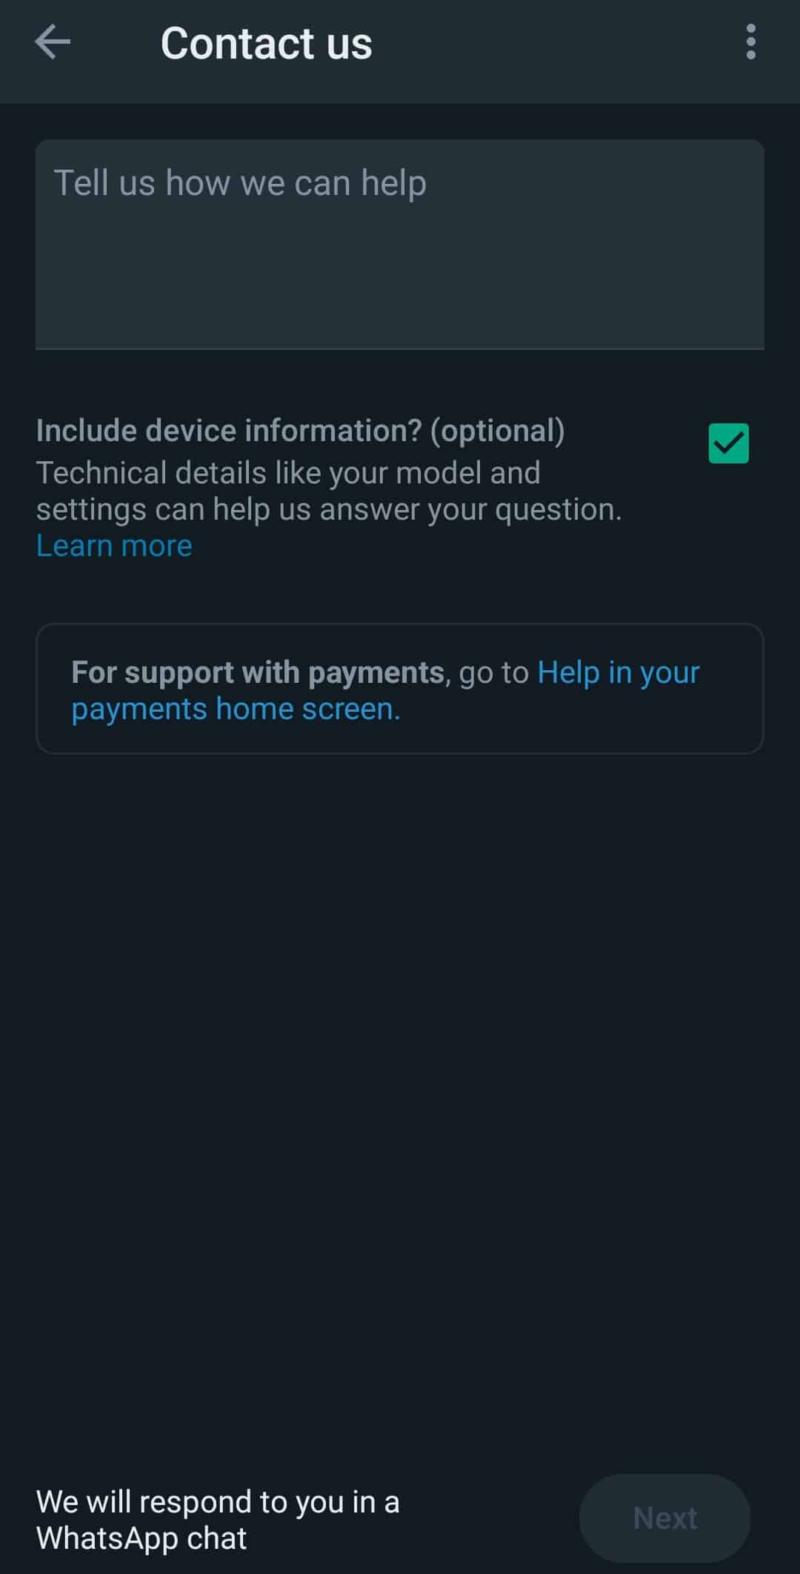
Task: Open the three-dot overflow menu
Action: click(751, 42)
